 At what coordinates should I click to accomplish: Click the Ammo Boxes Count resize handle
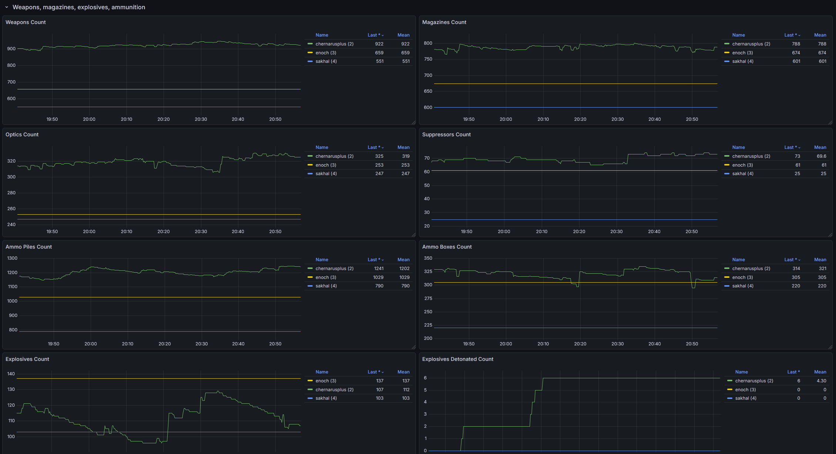point(830,347)
